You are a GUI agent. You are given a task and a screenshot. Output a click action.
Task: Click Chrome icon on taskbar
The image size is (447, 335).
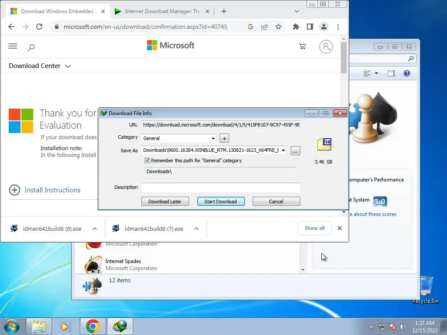click(x=93, y=326)
